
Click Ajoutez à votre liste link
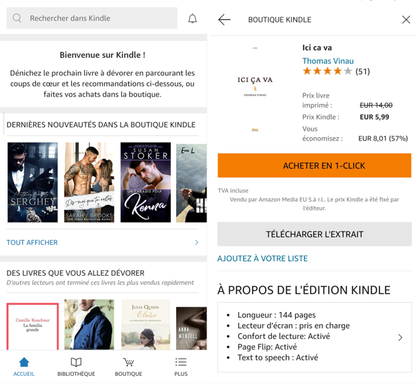pyautogui.click(x=262, y=258)
